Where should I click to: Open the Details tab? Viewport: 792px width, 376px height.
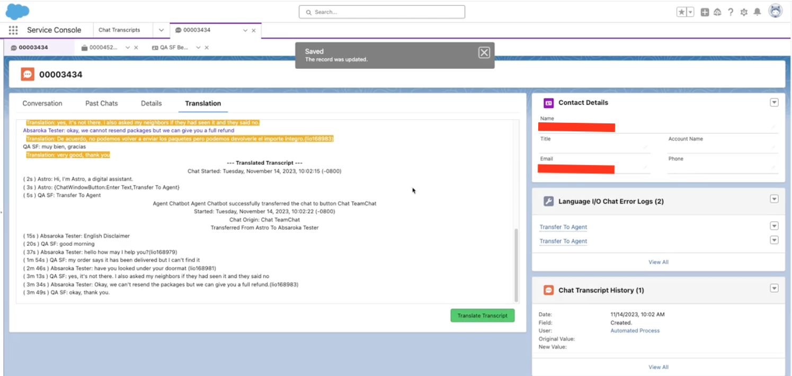click(152, 103)
